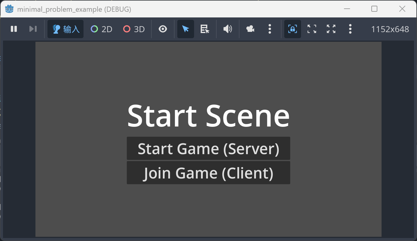This screenshot has width=417, height=241.
Task: Toggle the eye visibility icon
Action: (163, 29)
